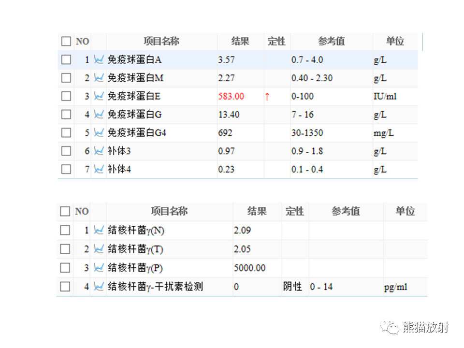464x348 pixels.
Task: Click reference range 30-1350
Action: click(307, 133)
